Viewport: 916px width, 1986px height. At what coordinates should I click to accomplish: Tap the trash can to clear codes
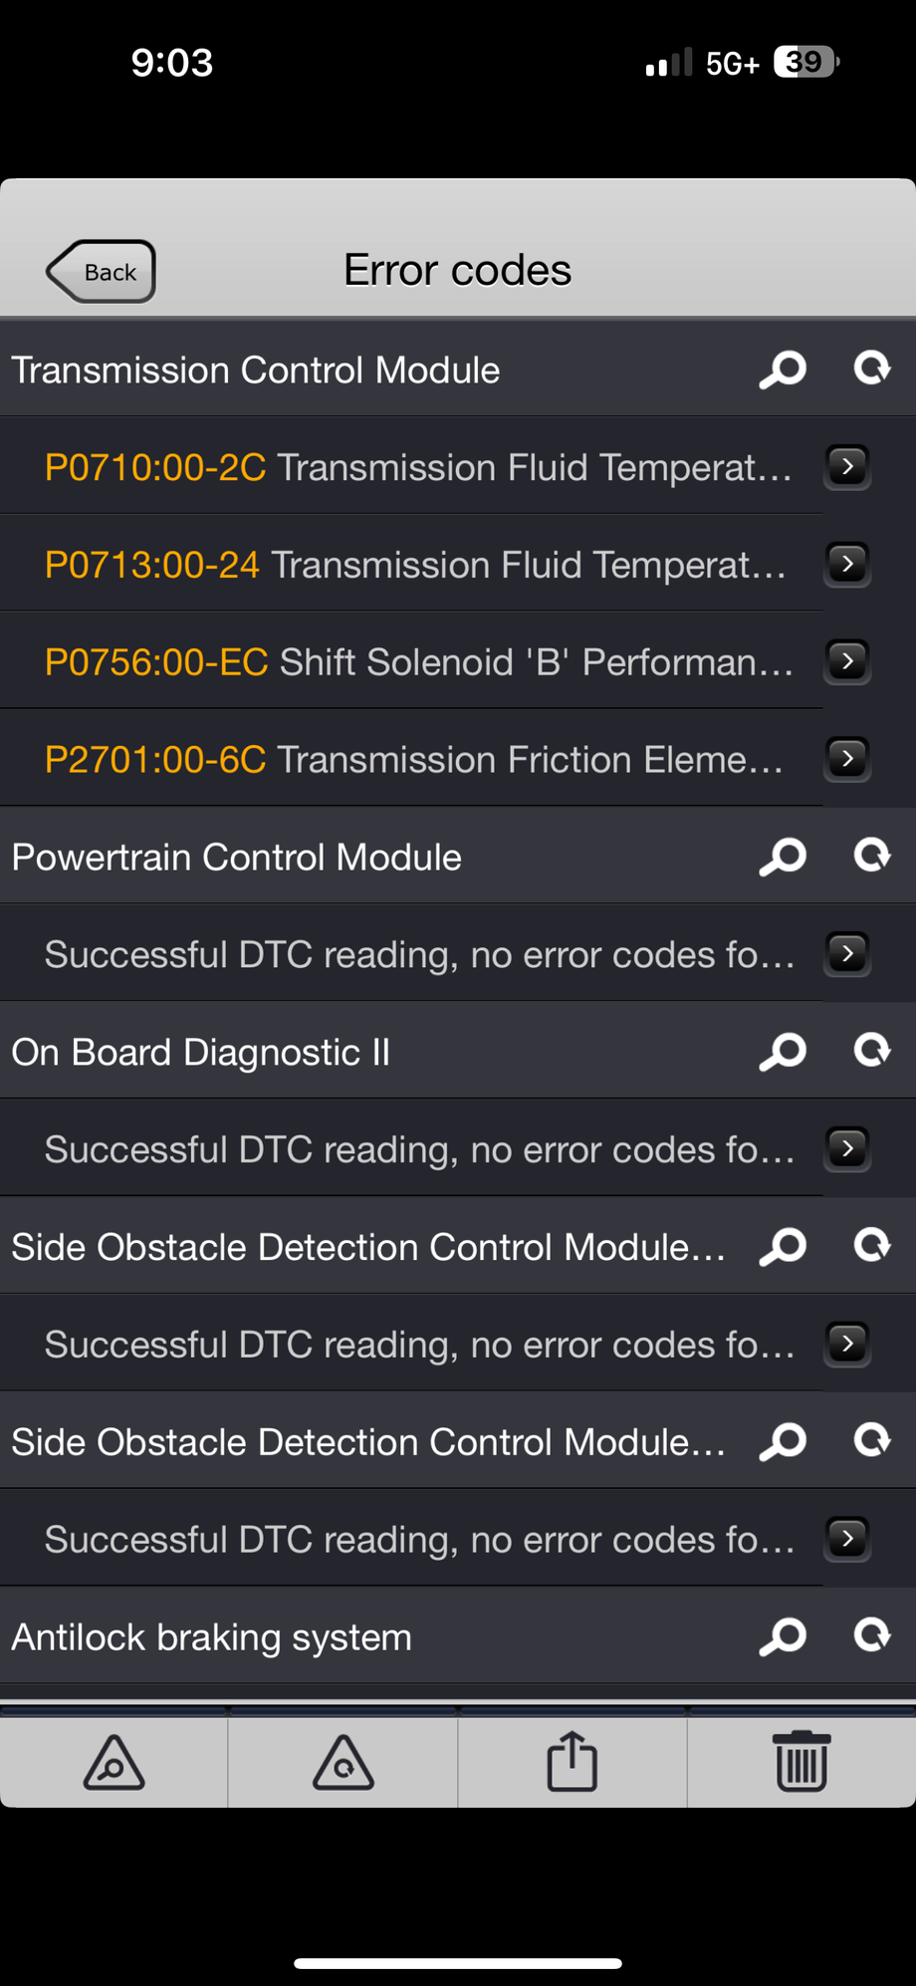pyautogui.click(x=801, y=1761)
